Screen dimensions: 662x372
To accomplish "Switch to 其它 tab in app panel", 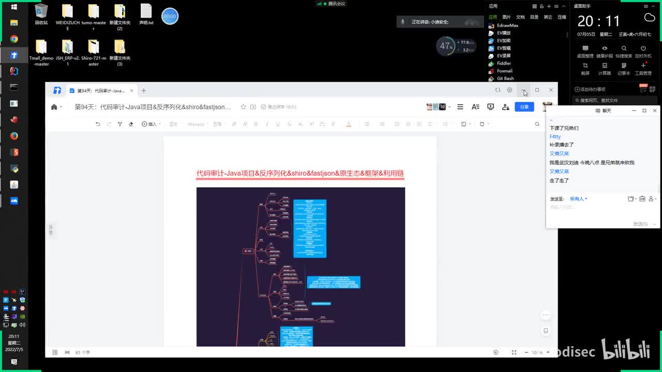I will point(548,17).
